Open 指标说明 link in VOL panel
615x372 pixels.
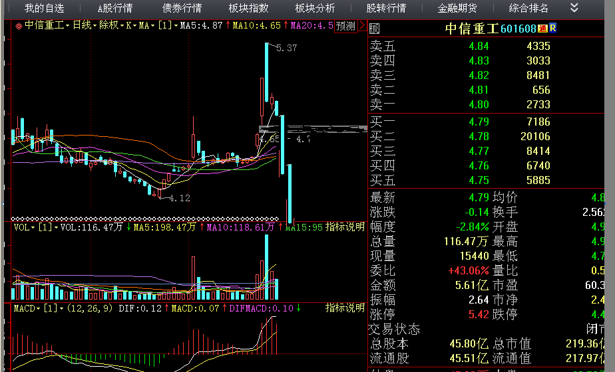coord(345,227)
